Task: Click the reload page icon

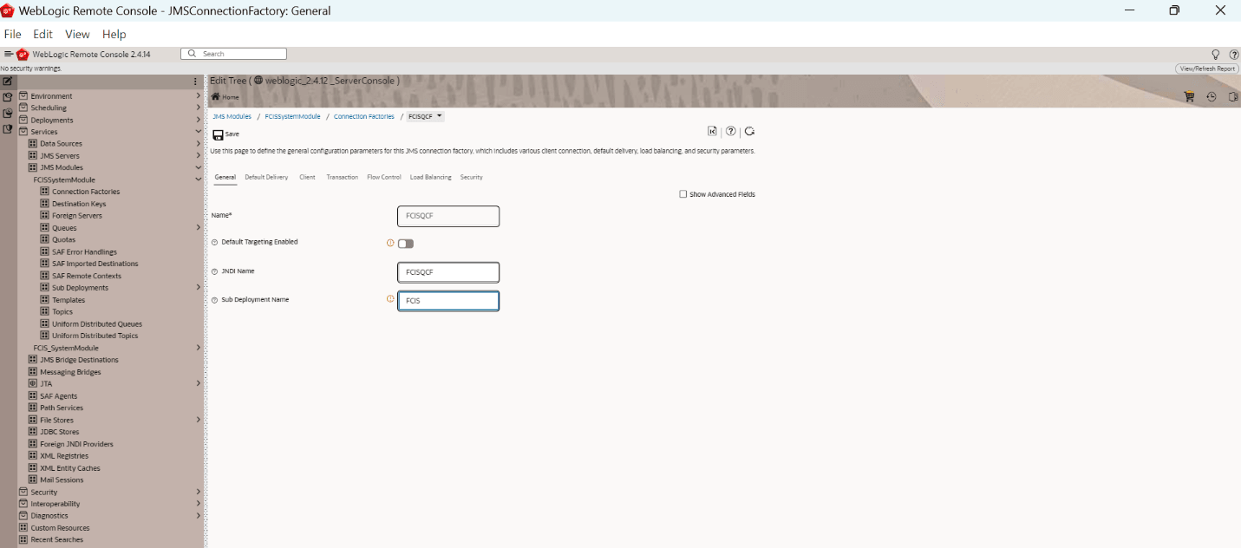Action: 749,132
